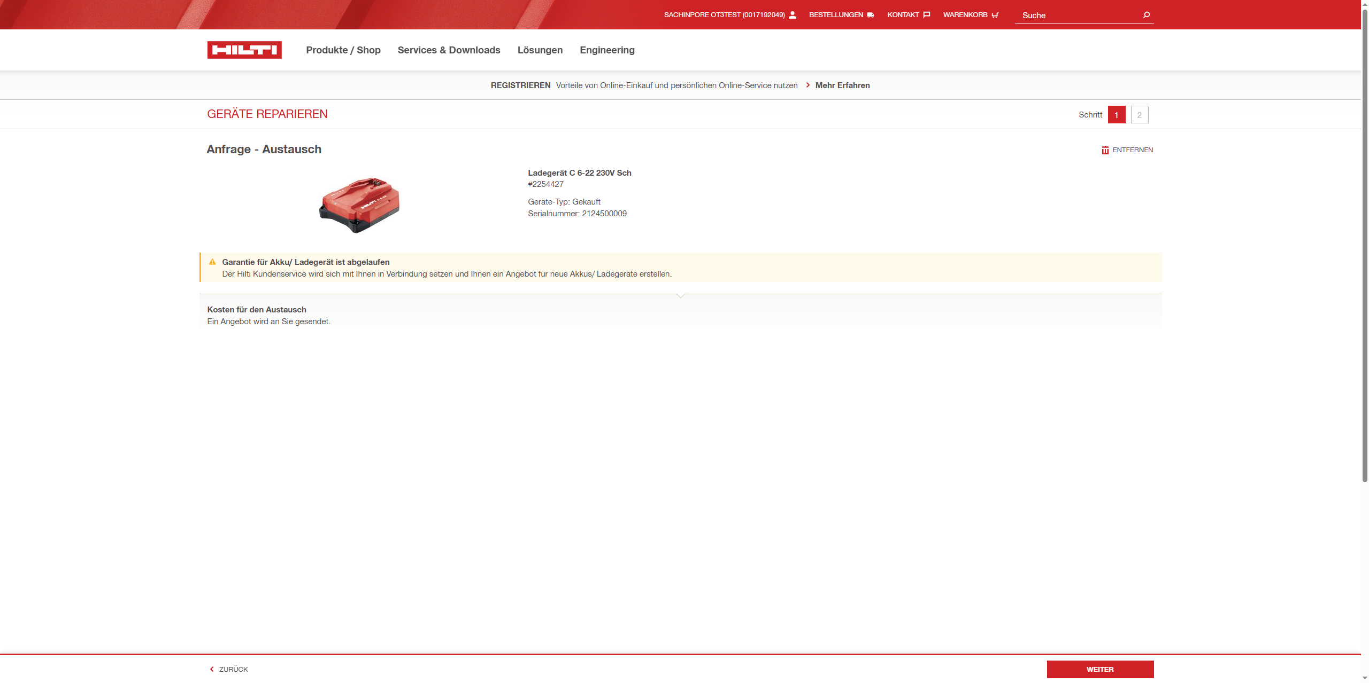Screen dimensions: 1369x683
Task: Click Entfernen to remove the device
Action: (x=1133, y=150)
